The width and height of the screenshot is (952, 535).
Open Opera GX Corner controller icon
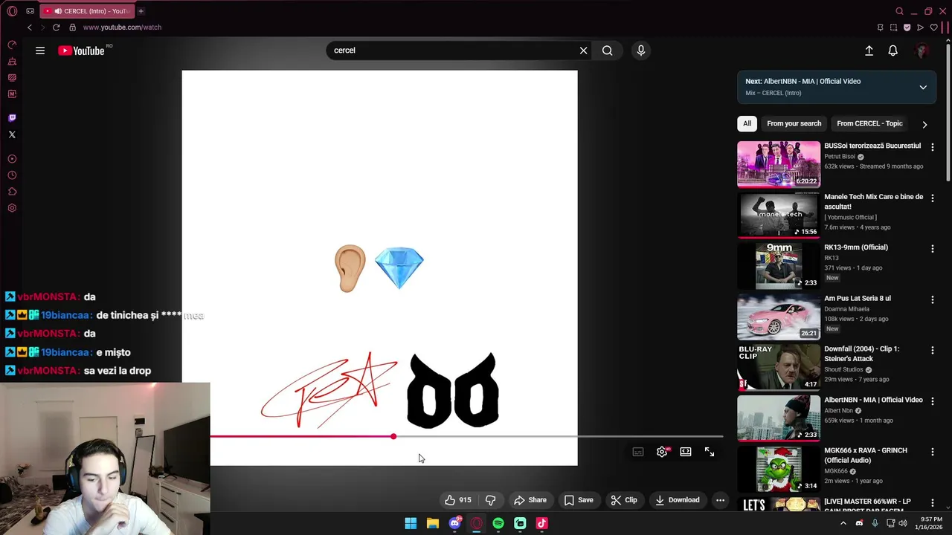[x=30, y=11]
